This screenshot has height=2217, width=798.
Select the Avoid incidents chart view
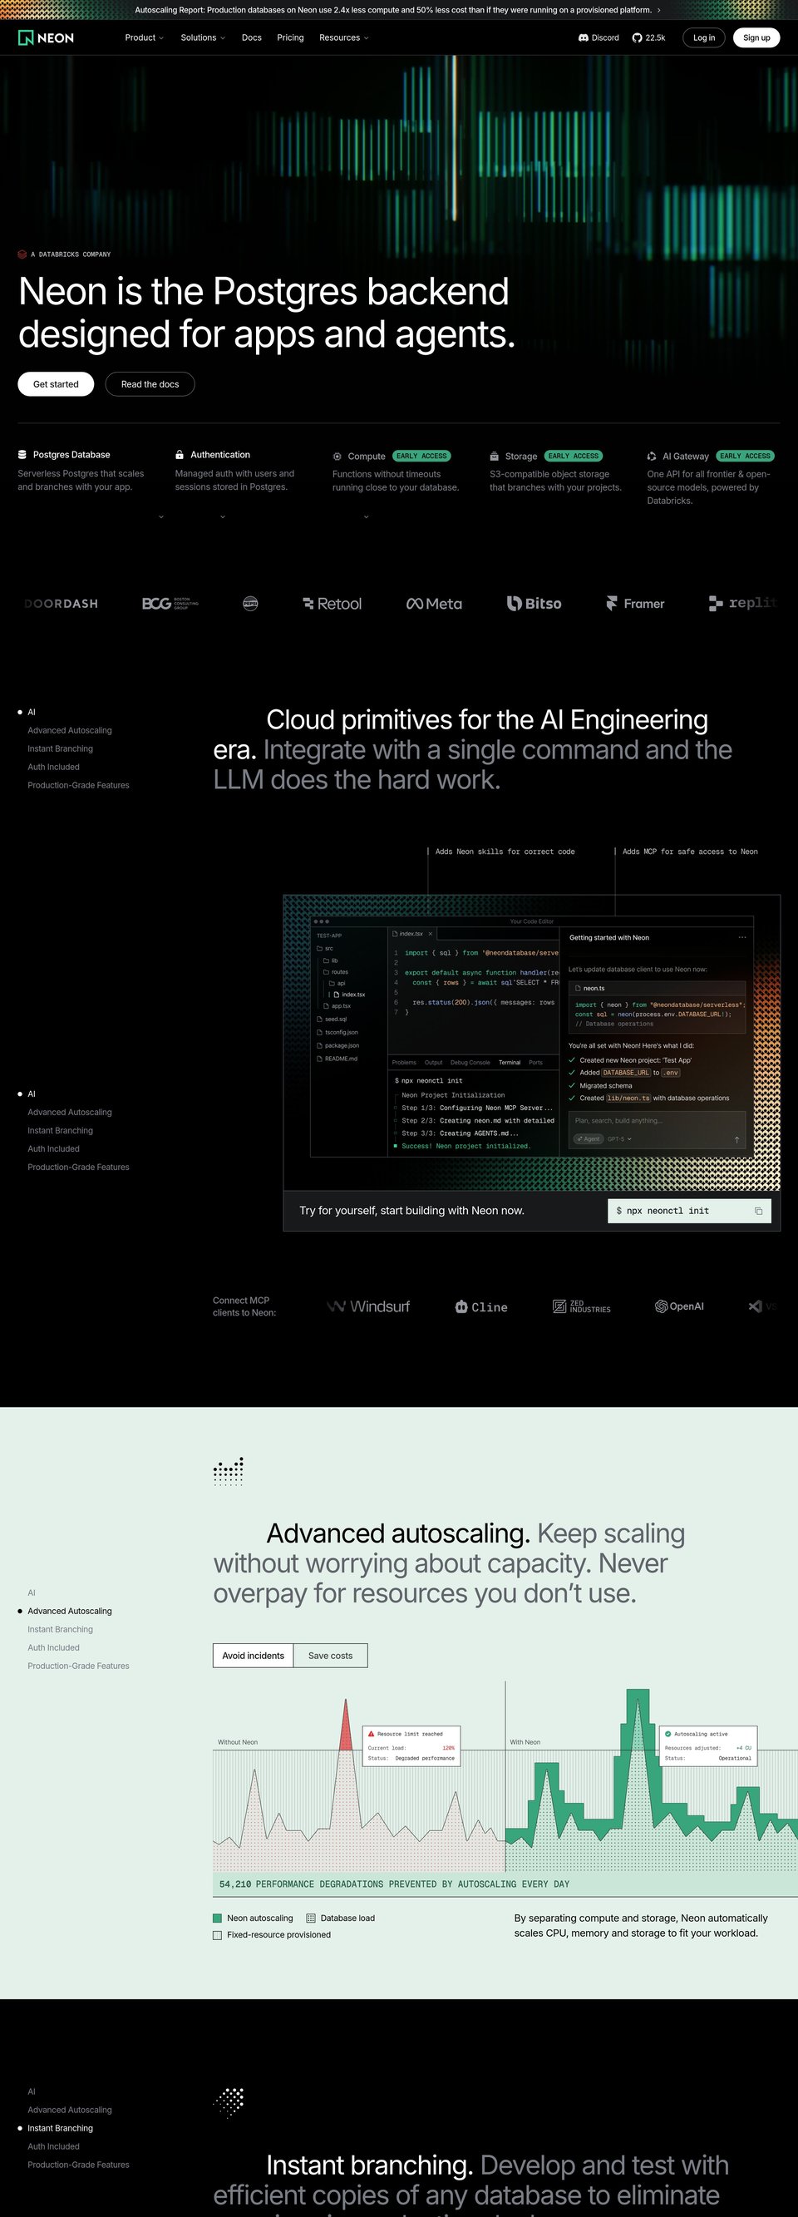(253, 1655)
